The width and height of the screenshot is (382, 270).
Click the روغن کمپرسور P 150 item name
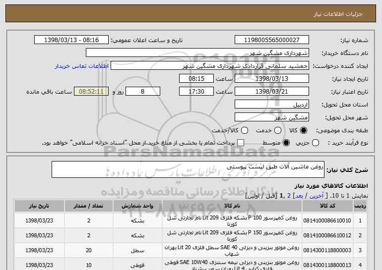click(x=232, y=235)
